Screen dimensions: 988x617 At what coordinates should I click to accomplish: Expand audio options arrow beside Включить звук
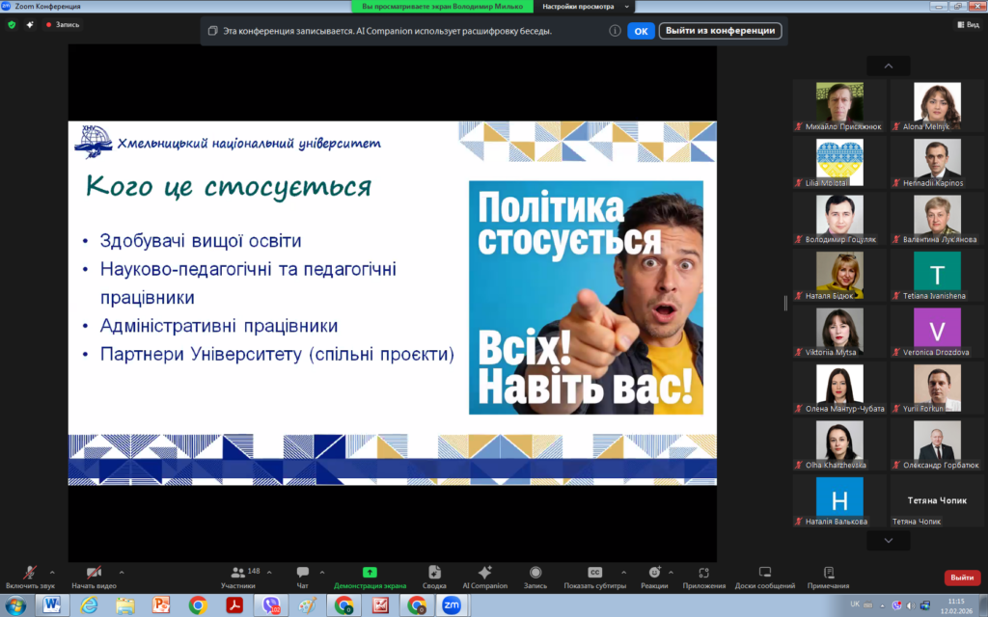pos(51,571)
